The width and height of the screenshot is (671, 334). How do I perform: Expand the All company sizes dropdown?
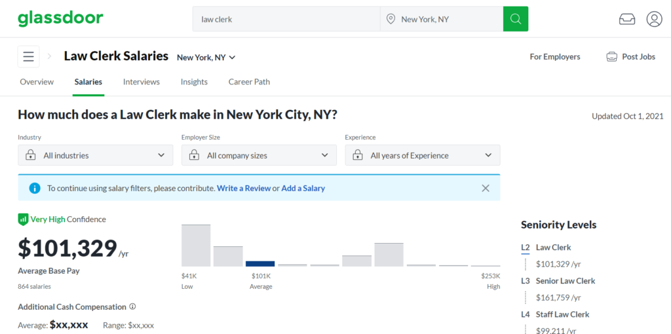[259, 155]
